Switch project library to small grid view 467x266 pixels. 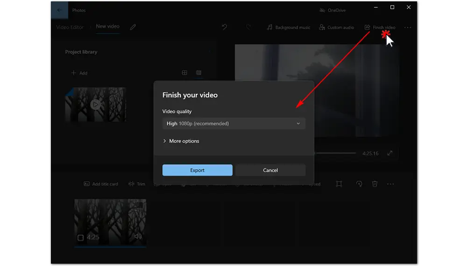click(x=199, y=73)
